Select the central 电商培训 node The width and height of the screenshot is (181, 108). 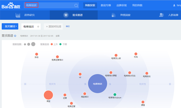[98, 83]
